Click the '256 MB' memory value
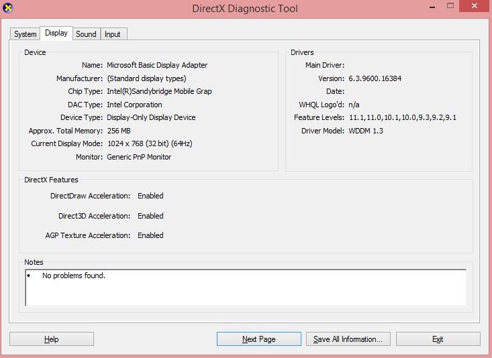Image resolution: width=492 pixels, height=358 pixels. [119, 131]
